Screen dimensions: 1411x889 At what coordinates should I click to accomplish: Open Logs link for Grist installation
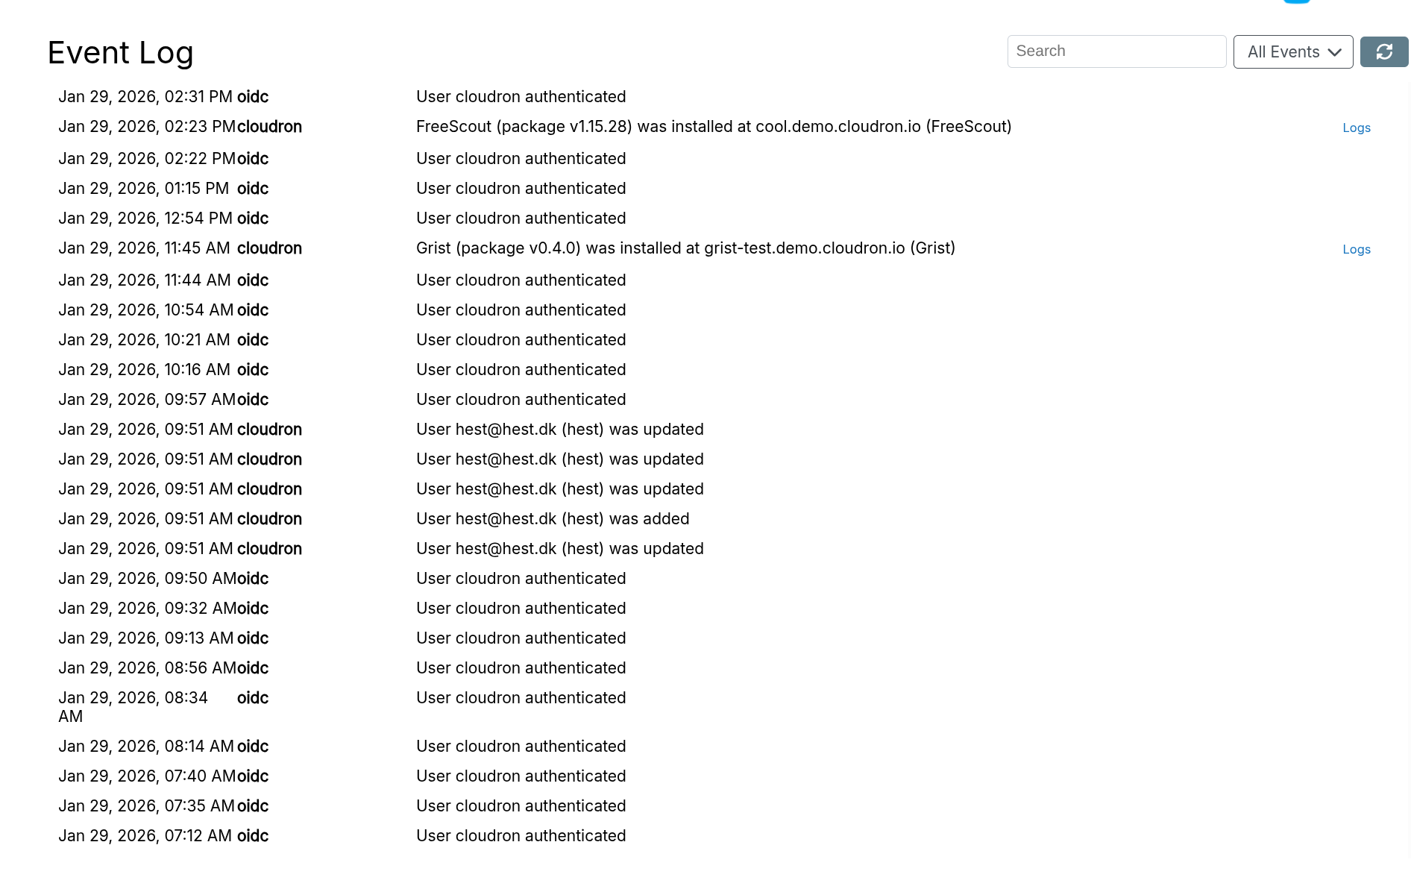1356,249
